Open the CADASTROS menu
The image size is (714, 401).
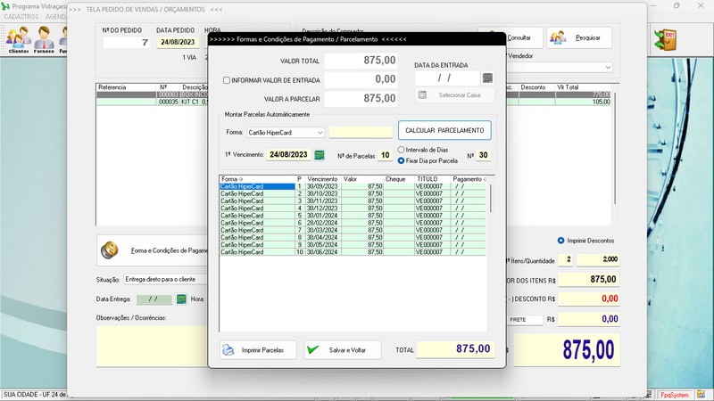click(x=21, y=17)
